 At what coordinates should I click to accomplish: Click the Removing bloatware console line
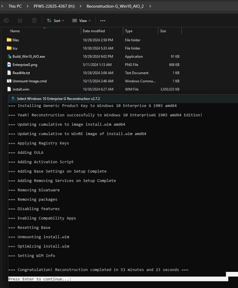(34, 190)
